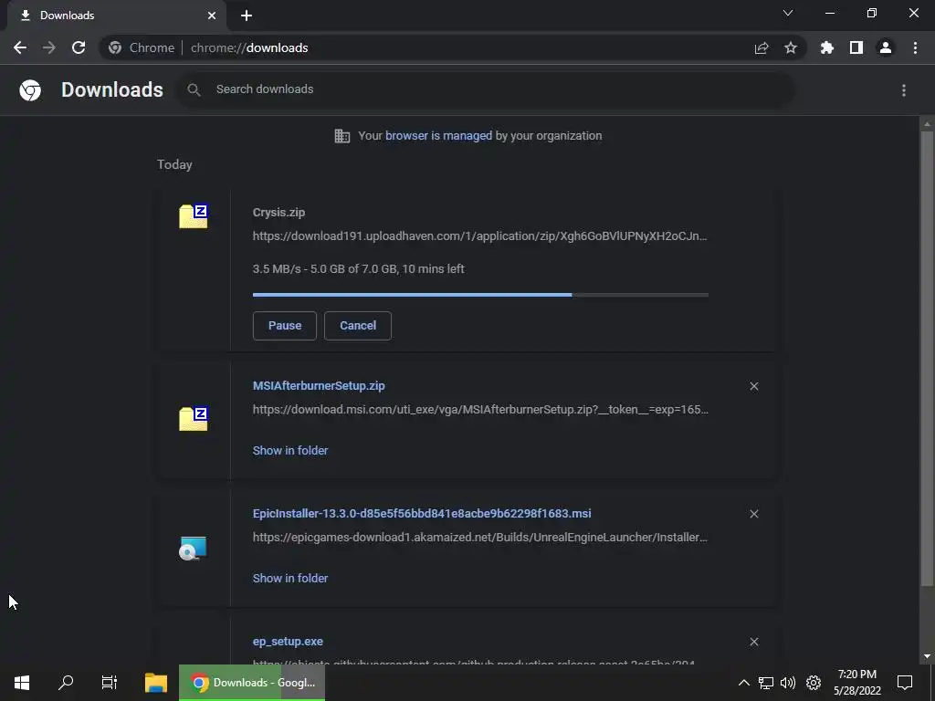Click the Crysis.zip file icon

[x=194, y=215]
